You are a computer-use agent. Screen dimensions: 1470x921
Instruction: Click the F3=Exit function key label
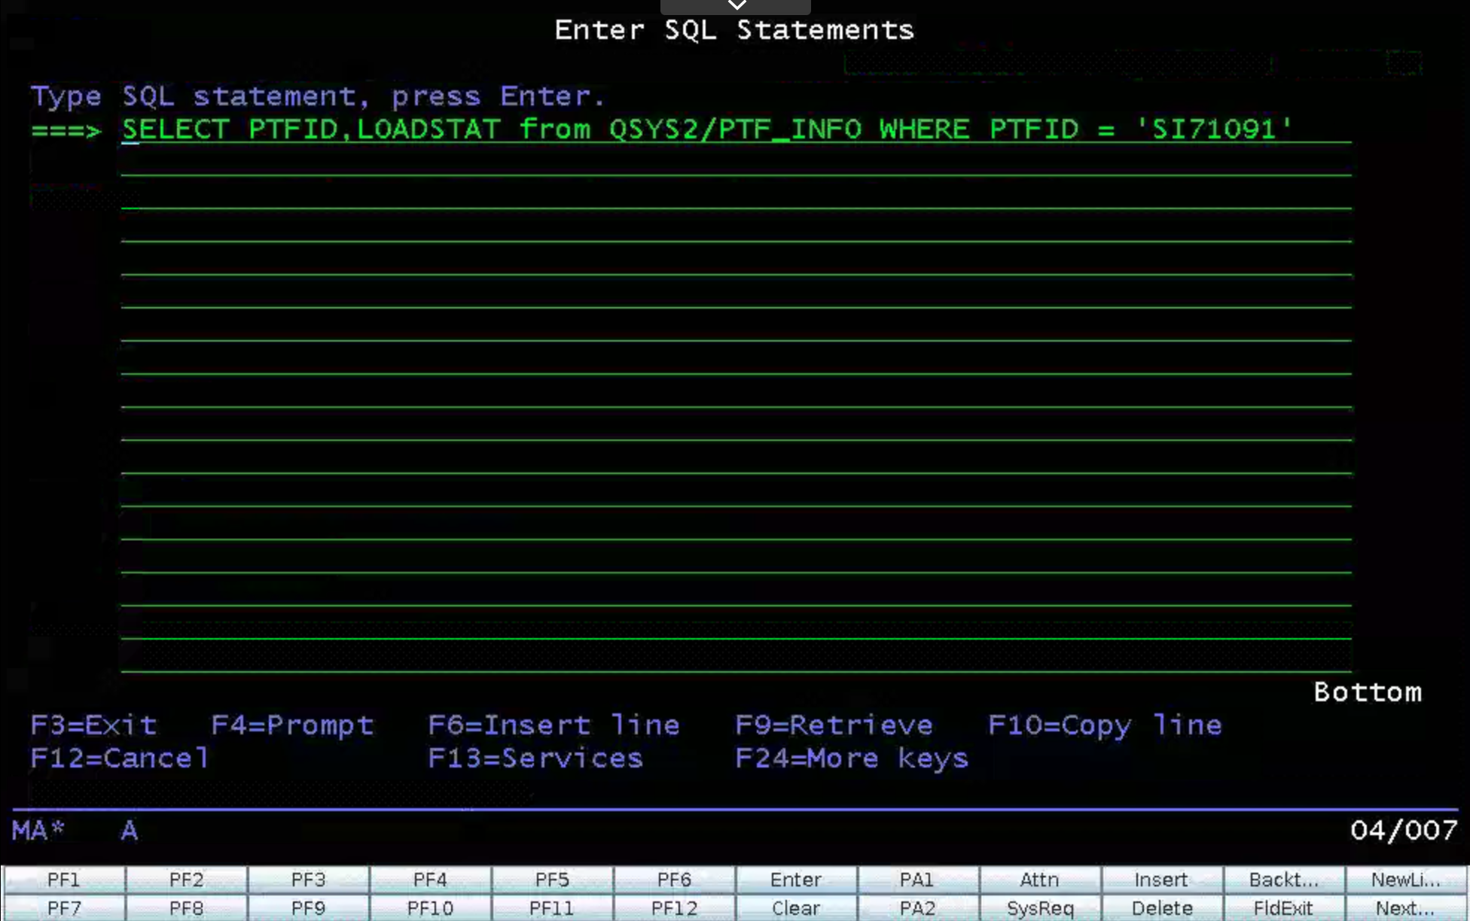94,725
